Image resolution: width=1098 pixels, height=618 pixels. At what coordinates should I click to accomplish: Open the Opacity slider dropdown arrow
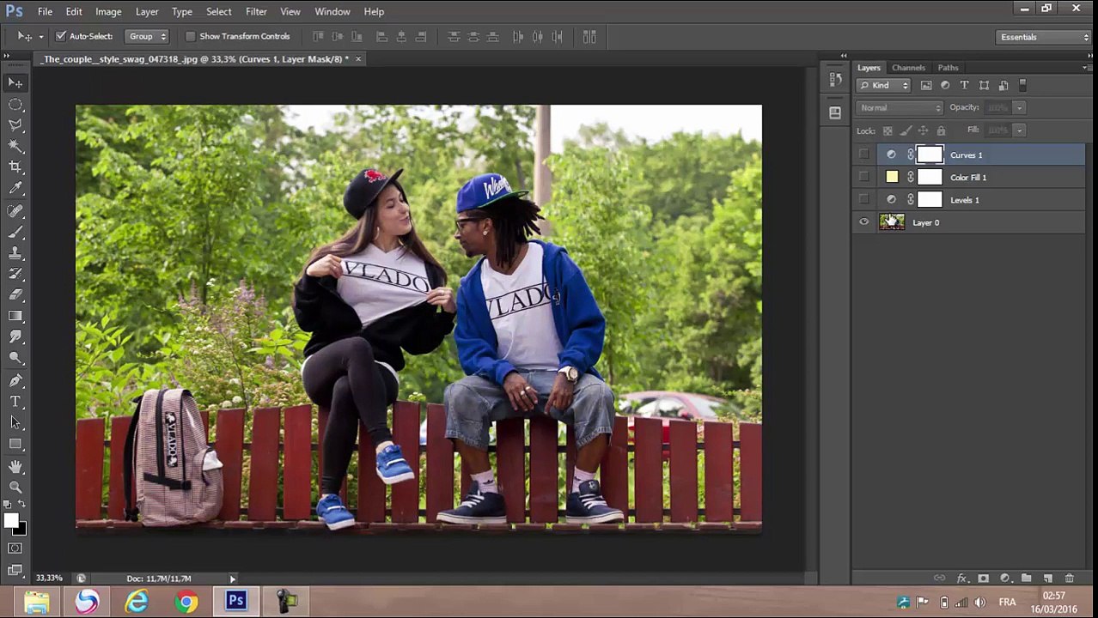click(1019, 107)
